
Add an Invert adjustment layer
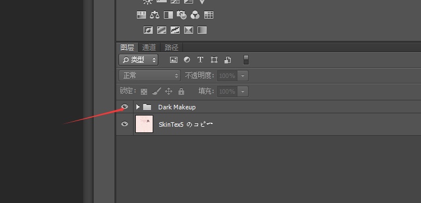pyautogui.click(x=148, y=30)
